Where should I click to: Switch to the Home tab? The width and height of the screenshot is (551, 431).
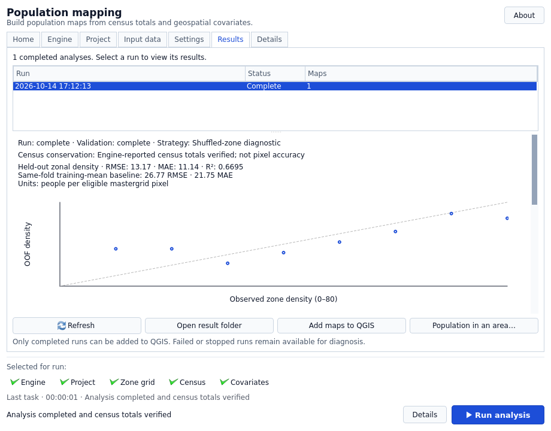pyautogui.click(x=23, y=40)
